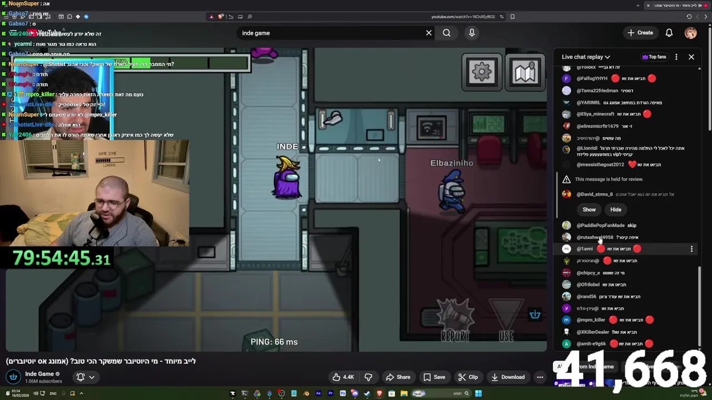
Task: Reload the browser page
Action: point(689,17)
